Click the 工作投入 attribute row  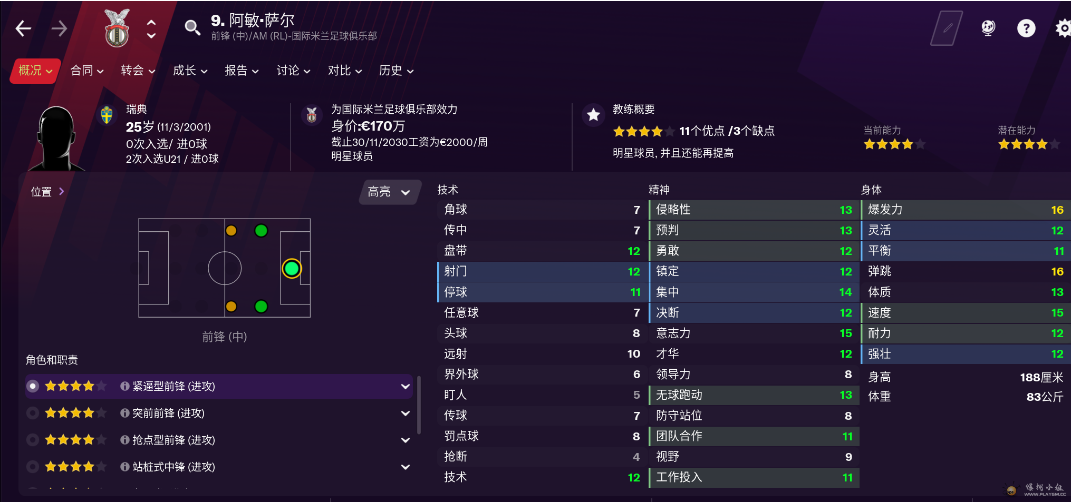(754, 477)
